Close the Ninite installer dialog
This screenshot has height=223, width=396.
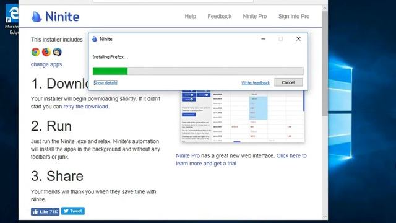coord(298,39)
